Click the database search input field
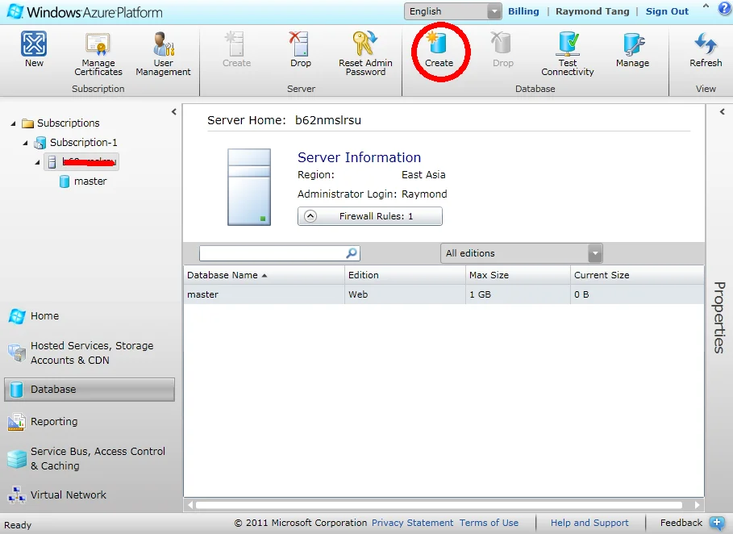The image size is (733, 534). coord(272,253)
